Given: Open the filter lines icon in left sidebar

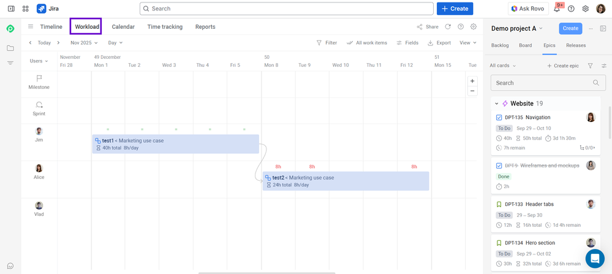Looking at the screenshot, I should tap(10, 63).
